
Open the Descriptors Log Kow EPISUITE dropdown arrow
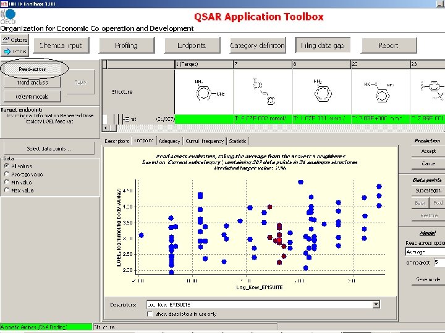tap(376, 305)
